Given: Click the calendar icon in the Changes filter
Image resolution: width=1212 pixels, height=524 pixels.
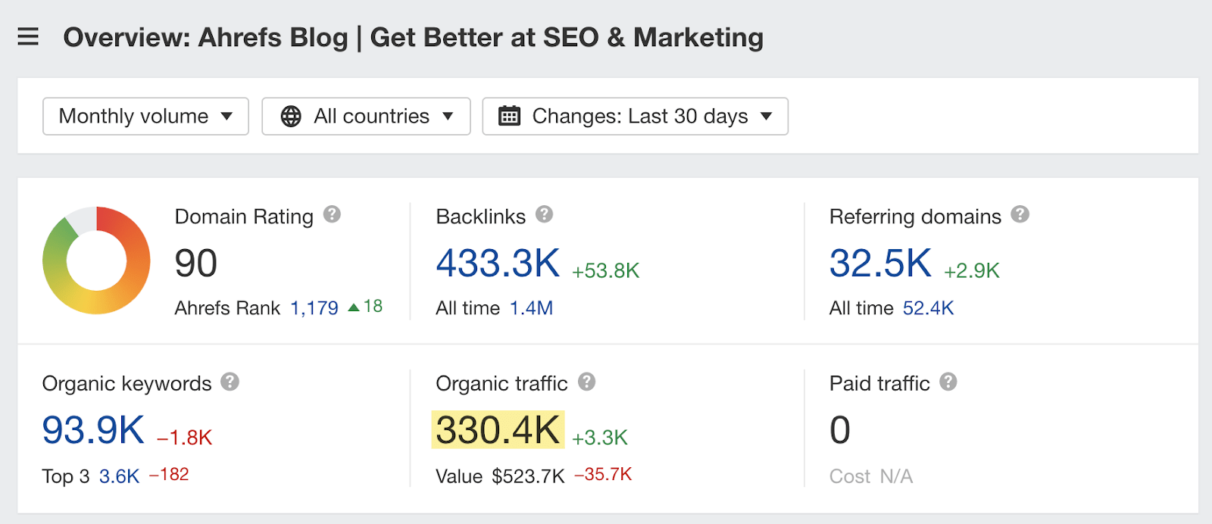Looking at the screenshot, I should [509, 116].
